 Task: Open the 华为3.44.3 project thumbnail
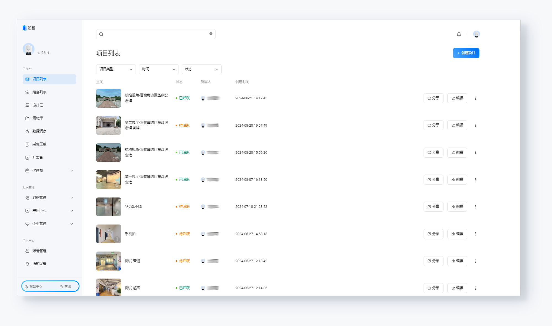pos(108,207)
